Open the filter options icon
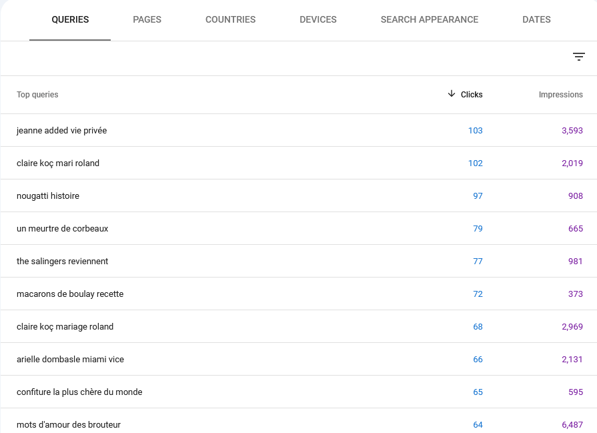The image size is (597, 433). (x=578, y=57)
